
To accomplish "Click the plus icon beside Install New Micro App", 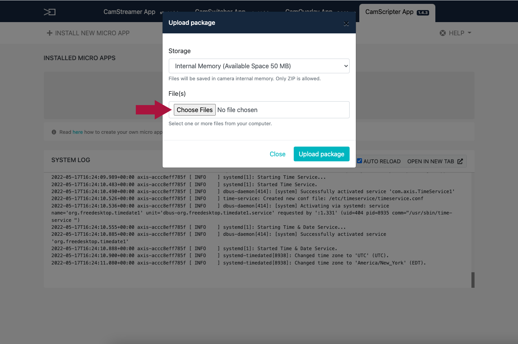I will pos(49,33).
